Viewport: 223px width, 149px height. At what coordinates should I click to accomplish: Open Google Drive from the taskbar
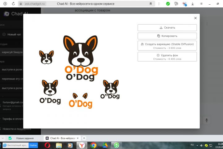[105, 145]
